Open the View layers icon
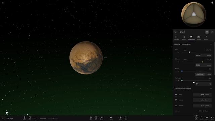Viewport: 215px width, 121px height. pos(120,118)
